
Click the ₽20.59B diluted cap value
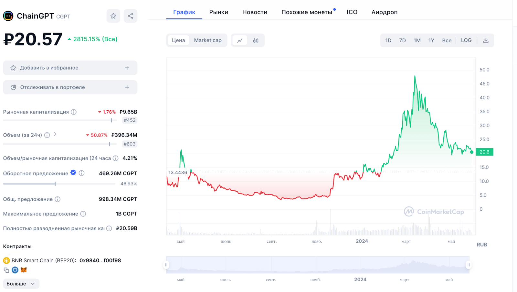click(x=127, y=228)
